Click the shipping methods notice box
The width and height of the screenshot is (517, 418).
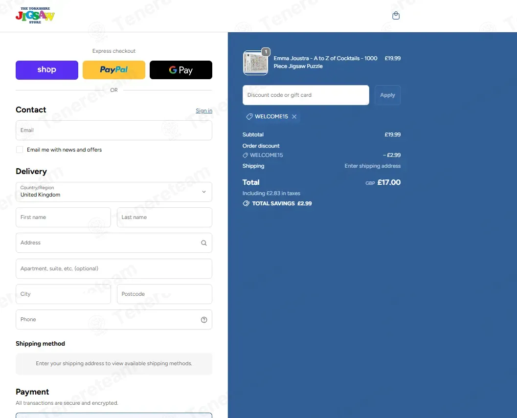coord(114,364)
